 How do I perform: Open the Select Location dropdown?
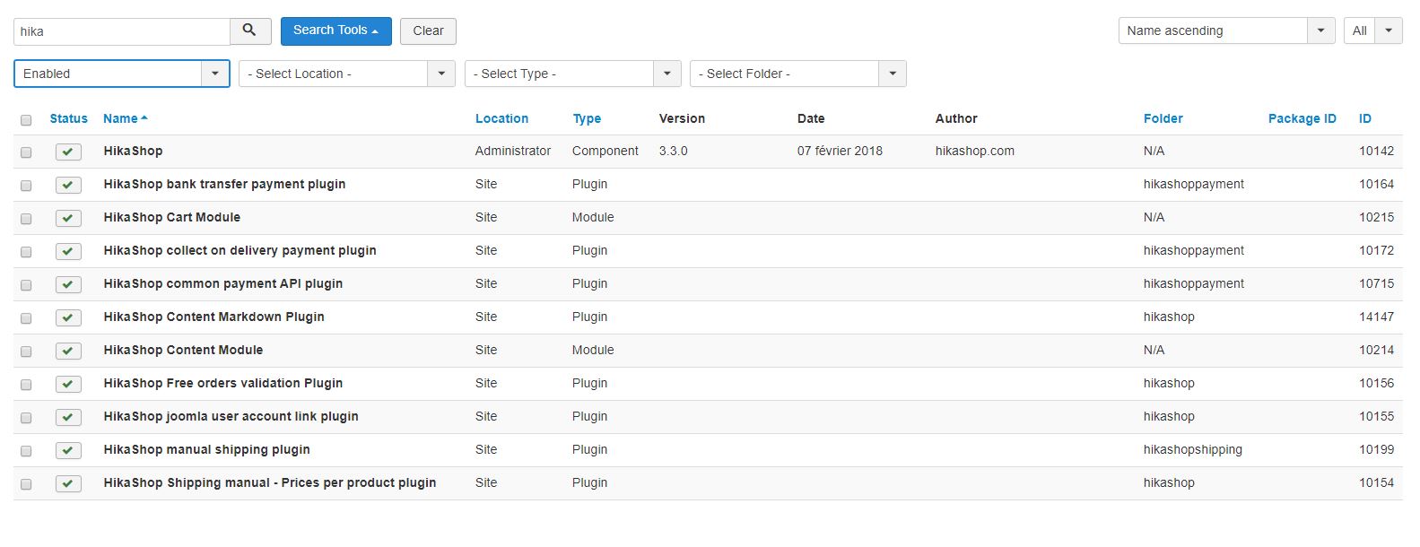(x=346, y=74)
